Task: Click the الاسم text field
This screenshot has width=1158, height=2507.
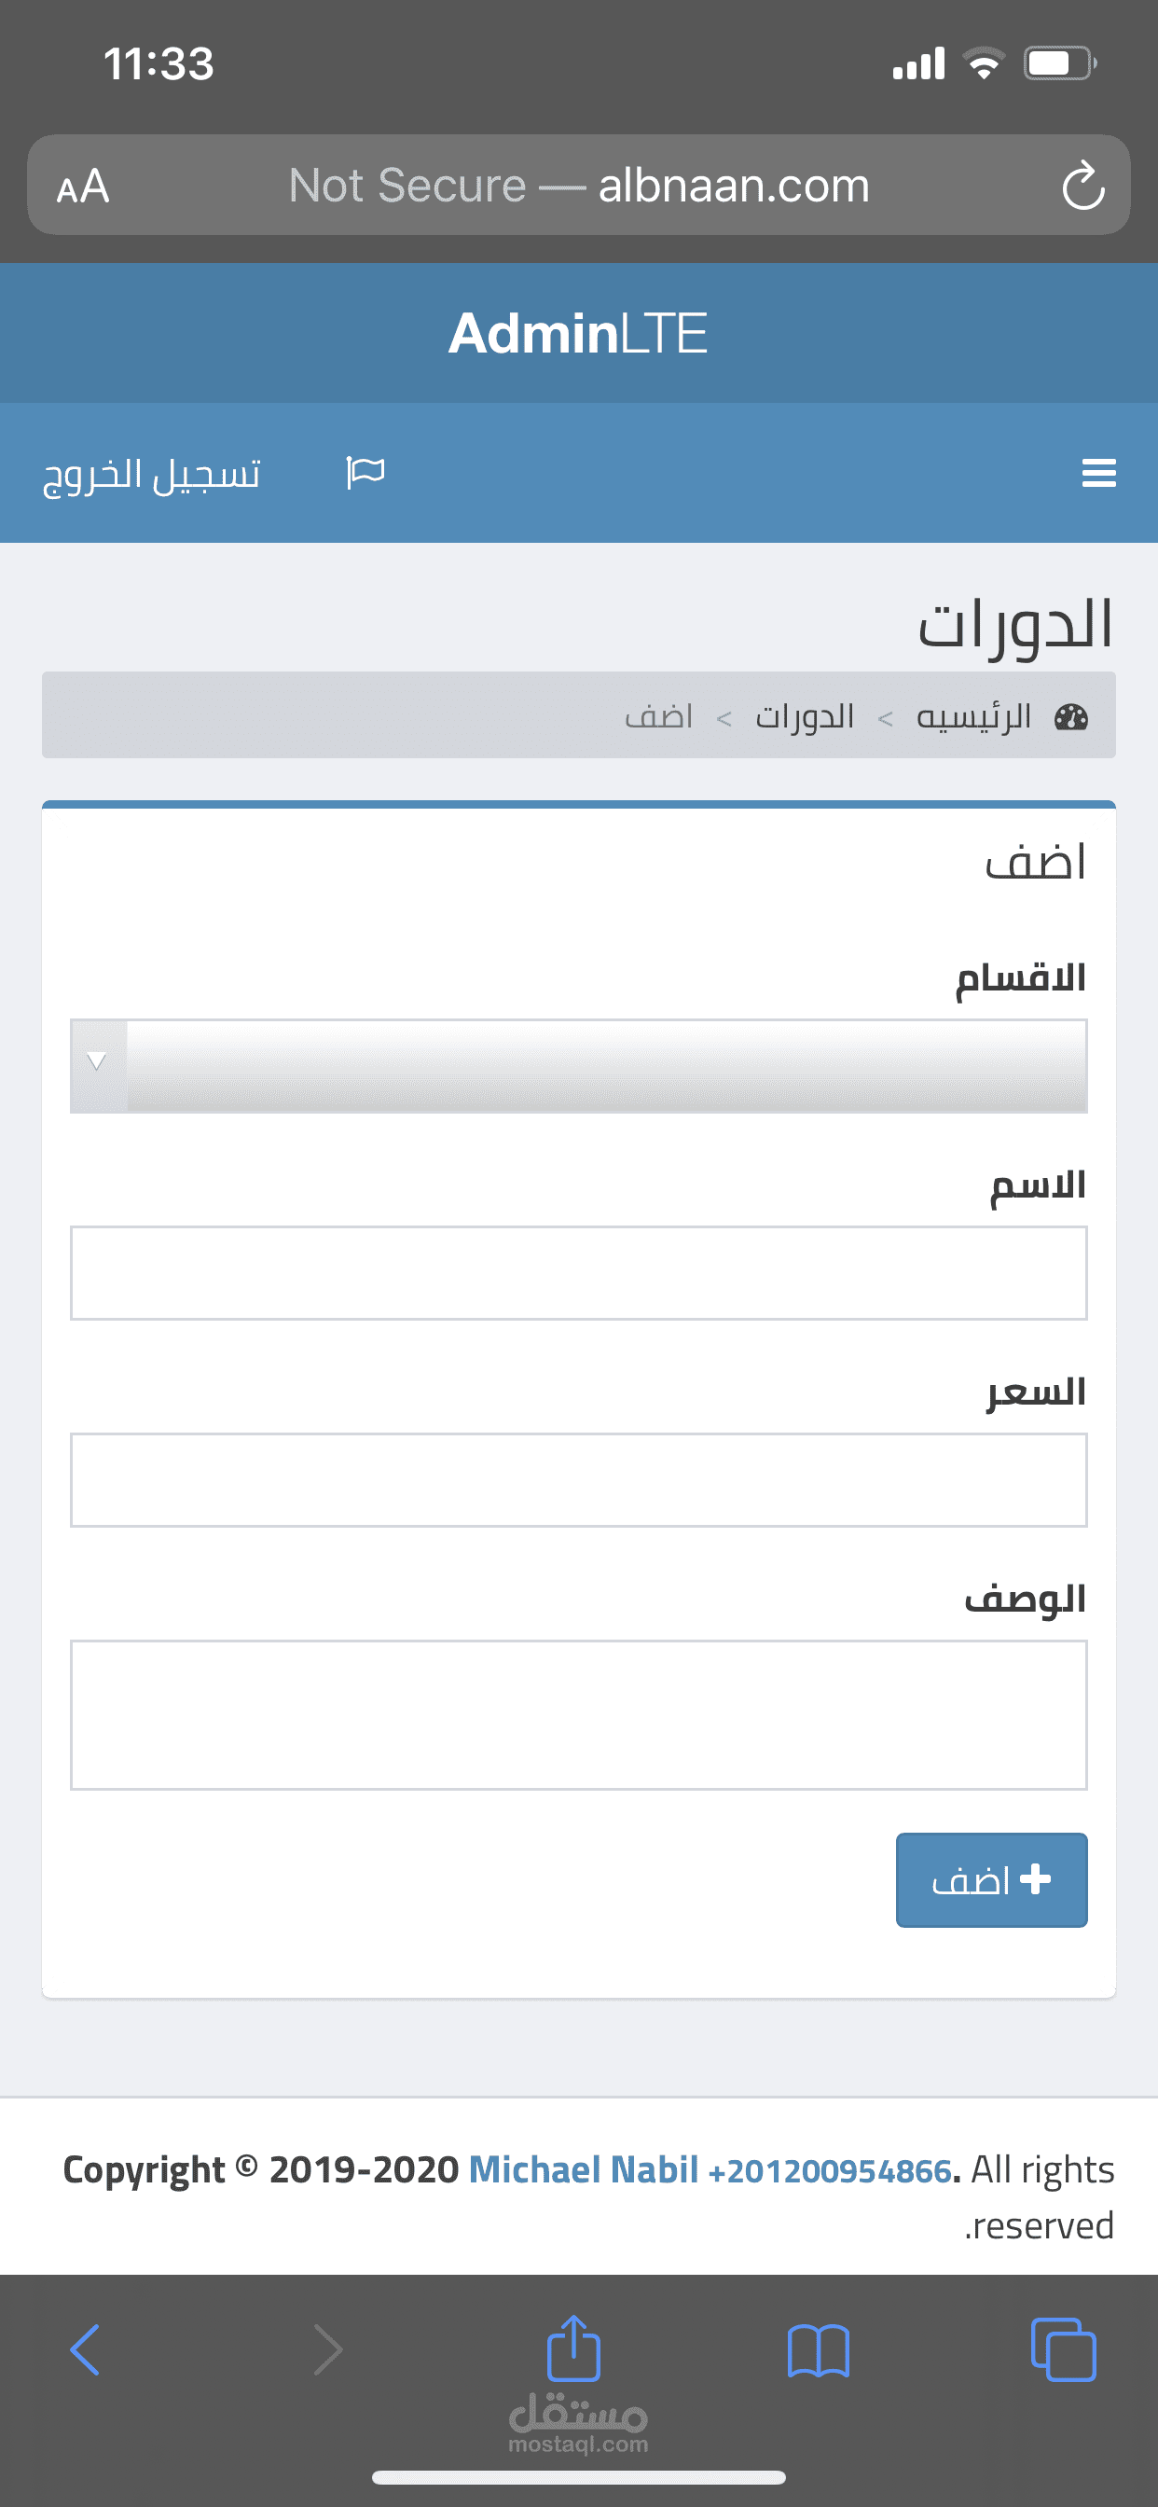Action: [578, 1272]
